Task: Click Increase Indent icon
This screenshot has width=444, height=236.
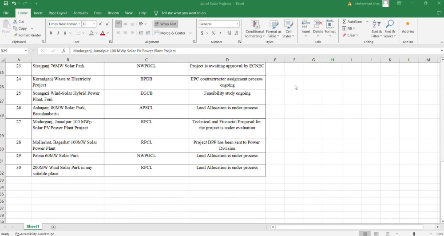Action: [x=148, y=33]
